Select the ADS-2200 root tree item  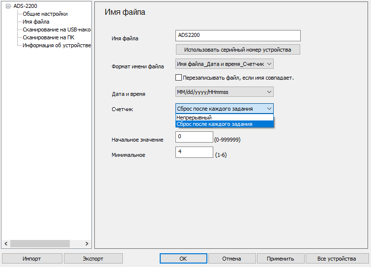[25, 6]
